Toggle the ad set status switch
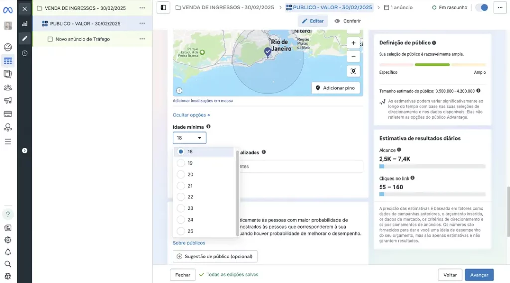The width and height of the screenshot is (510, 283). (481, 8)
